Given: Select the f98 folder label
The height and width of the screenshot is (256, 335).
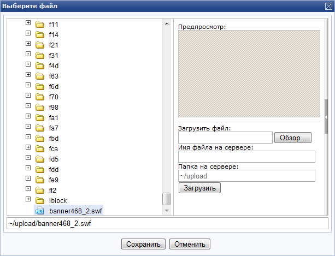Looking at the screenshot, I should click(x=54, y=108).
